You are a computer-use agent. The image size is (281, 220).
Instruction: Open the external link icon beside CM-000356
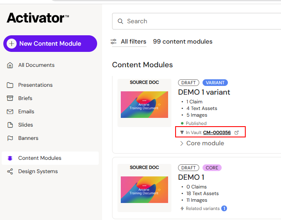(x=237, y=132)
